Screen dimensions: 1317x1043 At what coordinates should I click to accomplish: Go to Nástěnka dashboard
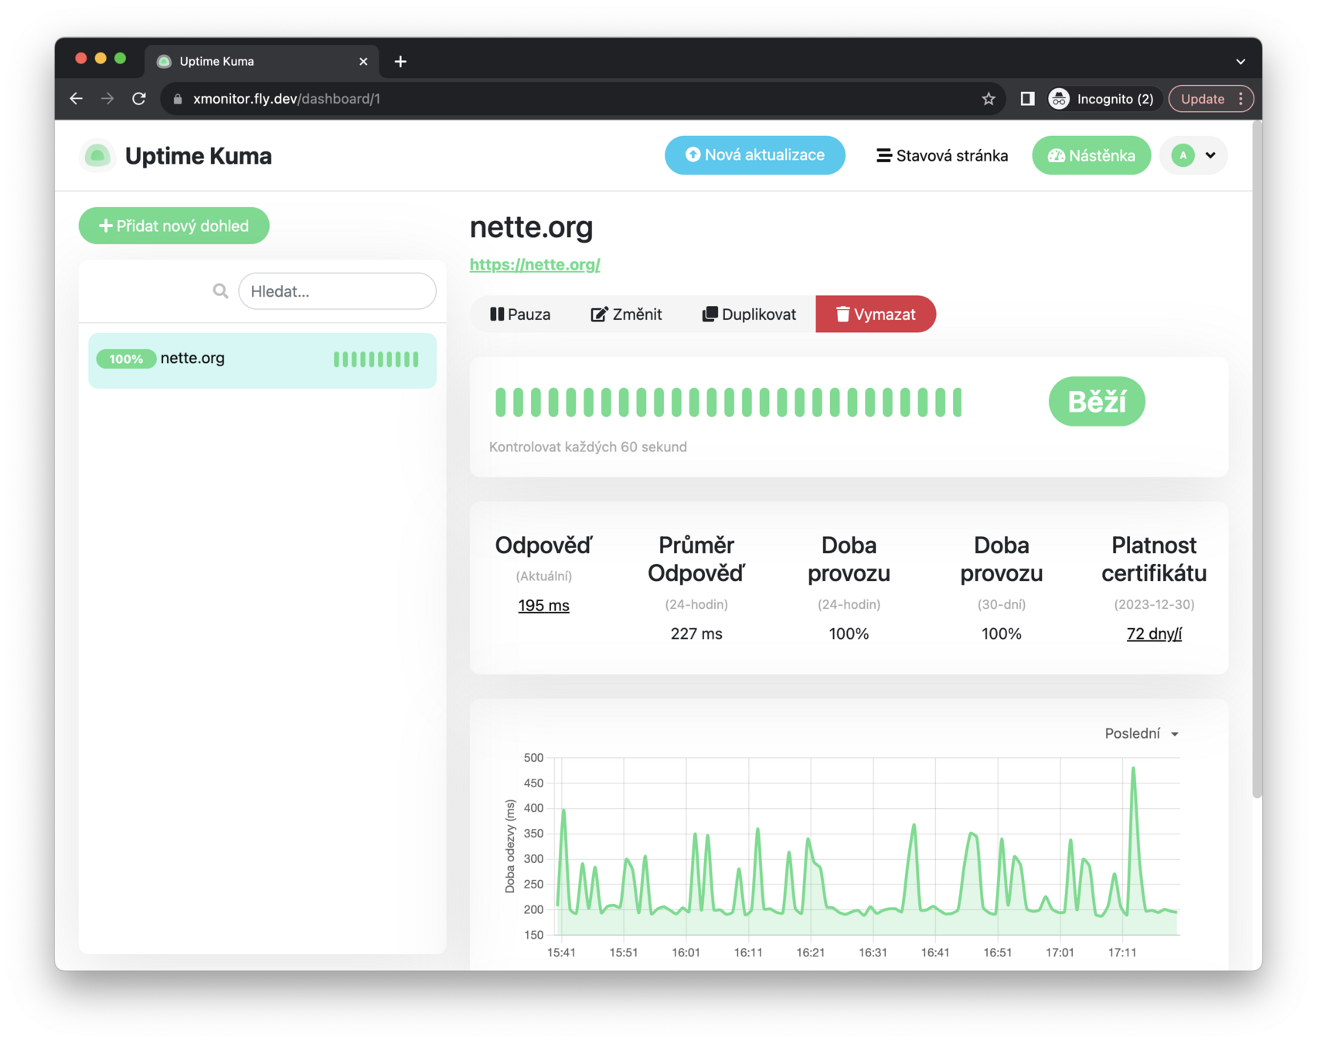pyautogui.click(x=1091, y=155)
